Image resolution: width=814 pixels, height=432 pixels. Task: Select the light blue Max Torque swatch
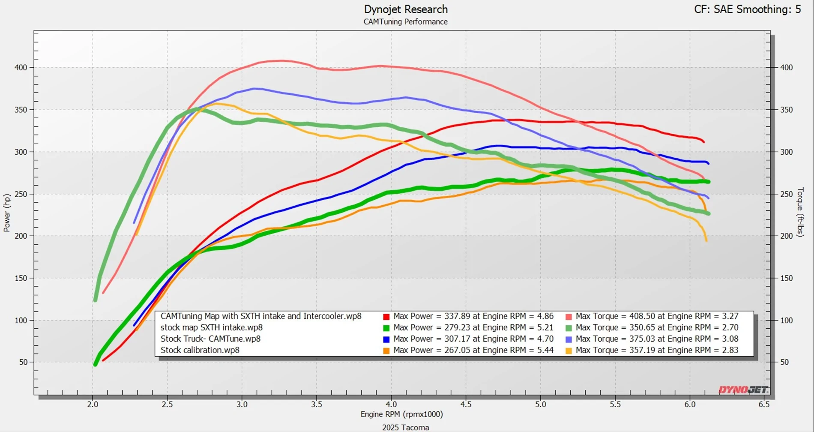click(x=569, y=339)
